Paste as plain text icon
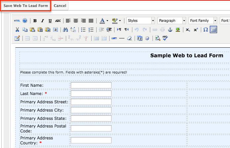230x148 pixels. point(40,30)
